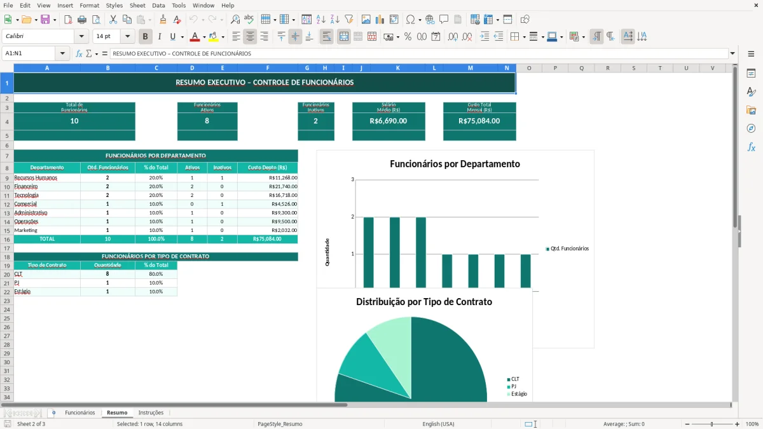The width and height of the screenshot is (763, 429).
Task: Open the Conditional Formatting dropdown arrow
Action: tap(584, 37)
